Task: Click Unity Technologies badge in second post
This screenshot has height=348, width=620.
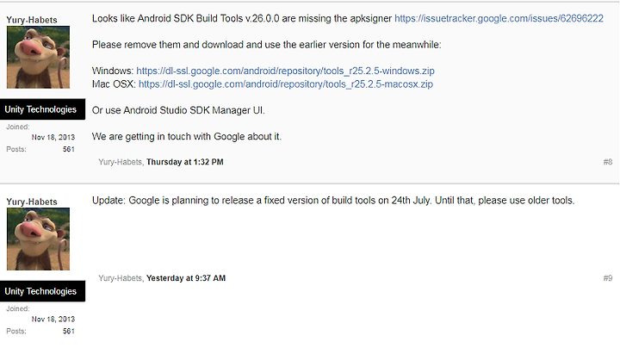Action: [42, 291]
